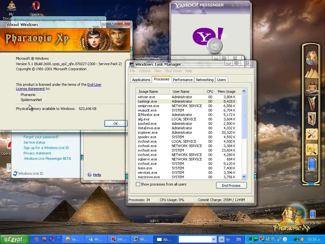325x244 pixels.
Task: Click the Forgot your password? link
Action: [x=41, y=137]
